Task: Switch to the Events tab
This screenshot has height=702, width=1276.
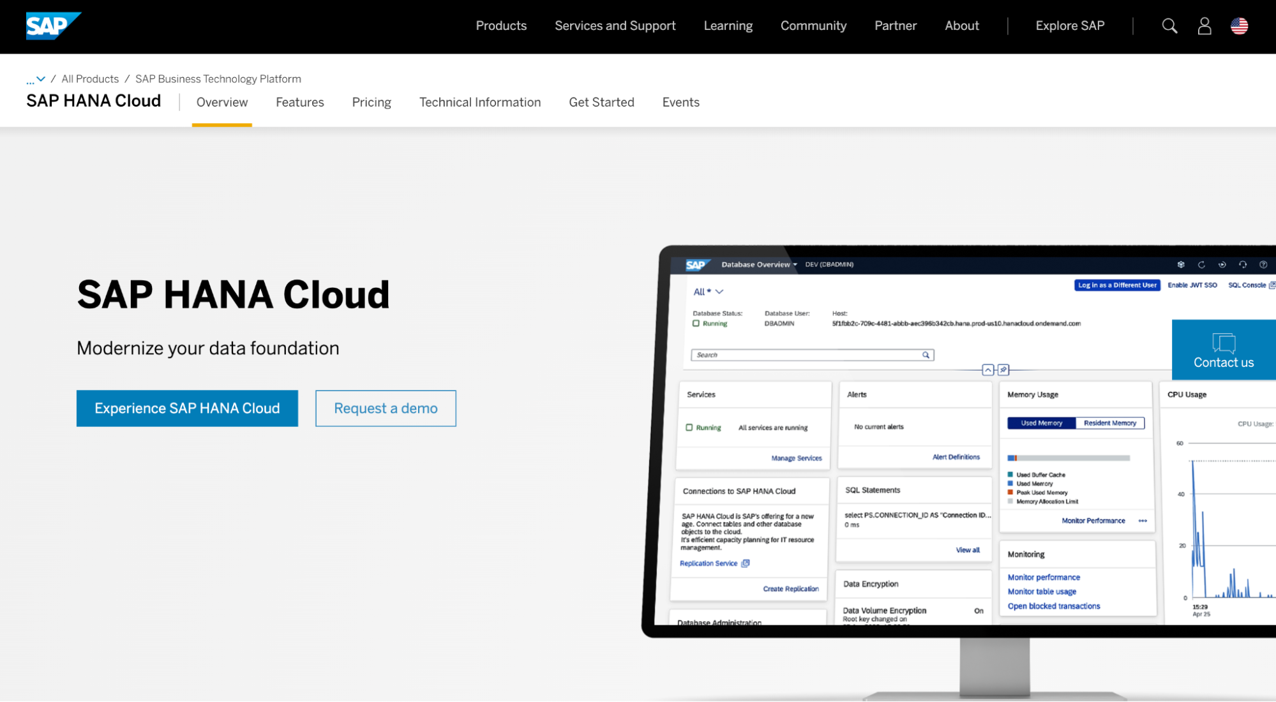Action: [x=680, y=102]
